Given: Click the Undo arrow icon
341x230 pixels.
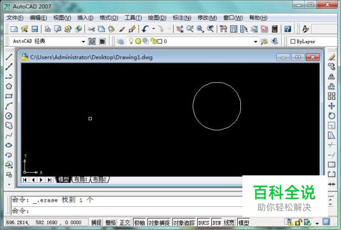Looking at the screenshot, I should 145,29.
